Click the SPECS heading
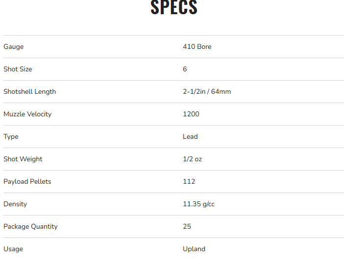The image size is (344, 259). pyautogui.click(x=173, y=7)
